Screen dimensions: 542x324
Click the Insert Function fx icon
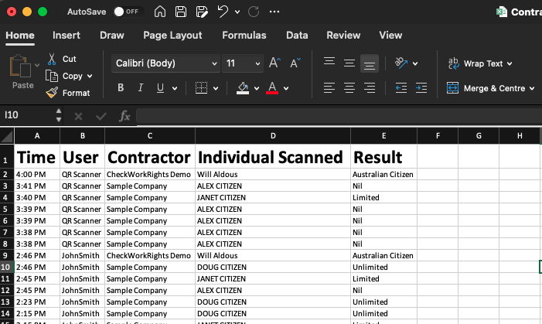click(124, 116)
